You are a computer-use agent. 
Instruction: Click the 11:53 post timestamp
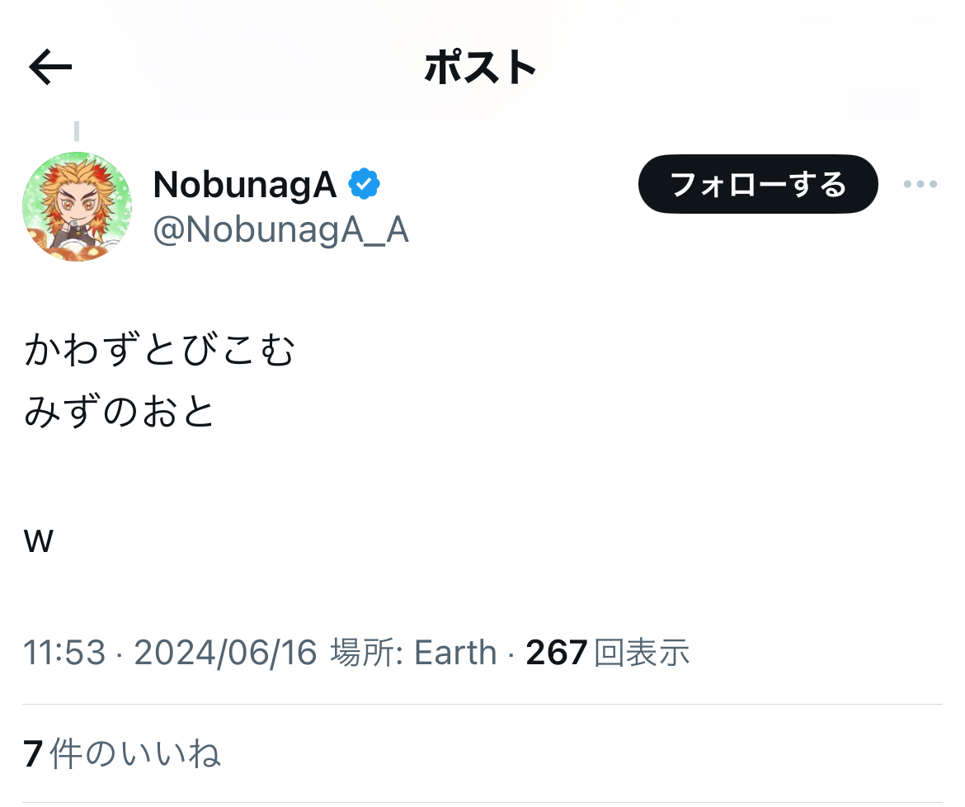(64, 653)
